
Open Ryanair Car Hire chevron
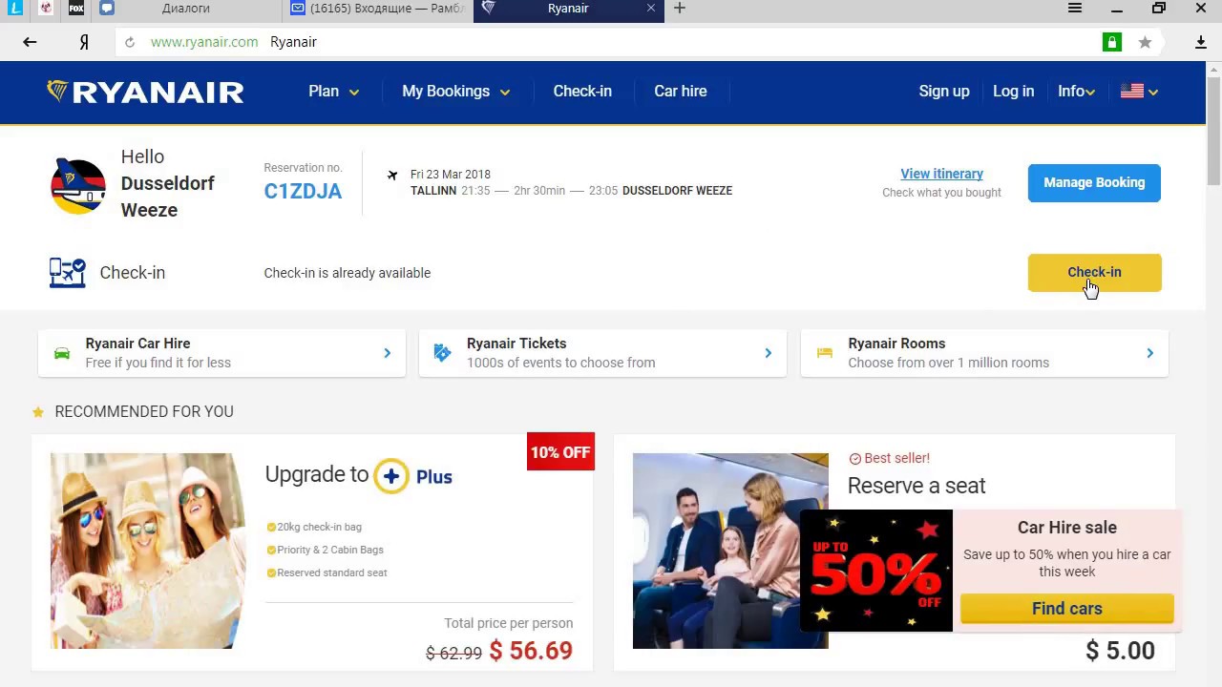coord(387,353)
